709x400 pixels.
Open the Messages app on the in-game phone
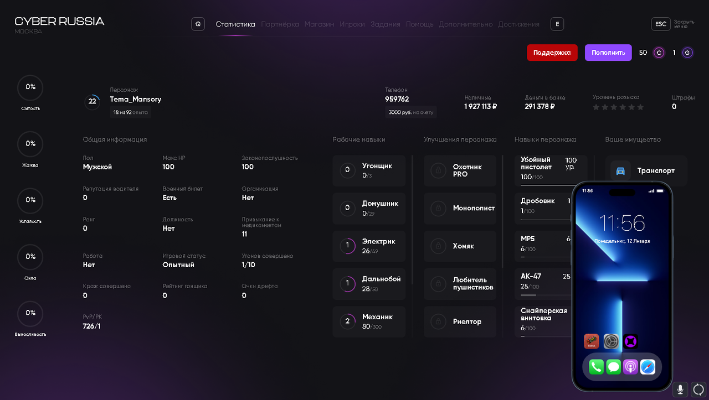(613, 367)
